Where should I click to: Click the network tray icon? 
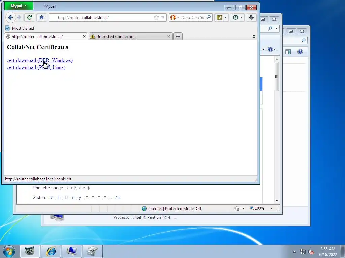click(x=303, y=252)
